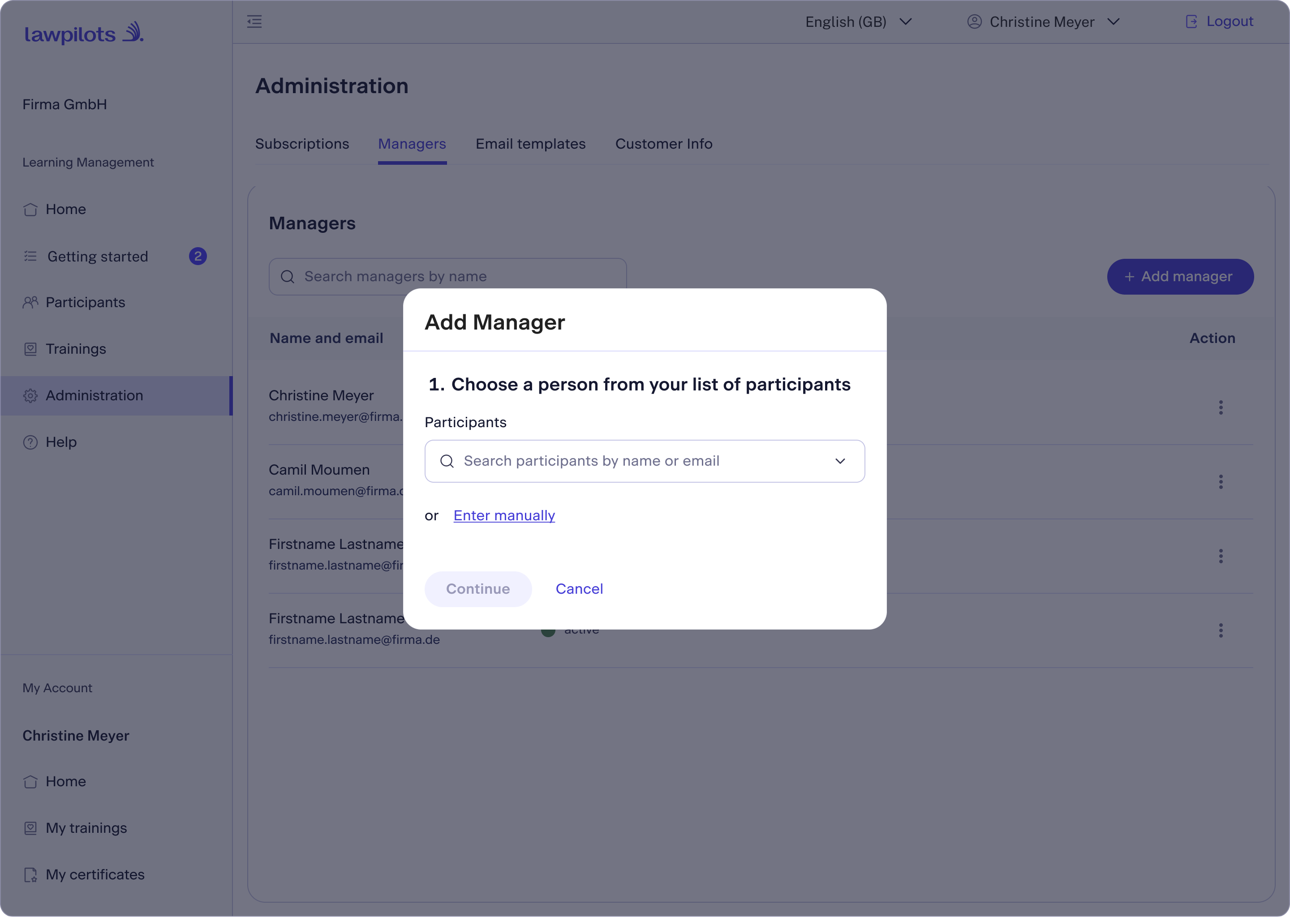Screen dimensions: 1290x917
Task: Collapse the sidebar menu icon
Action: 254,22
